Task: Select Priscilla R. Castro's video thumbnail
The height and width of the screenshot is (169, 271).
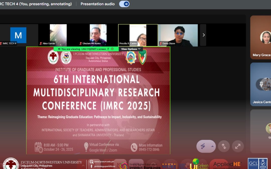Action: point(138,35)
